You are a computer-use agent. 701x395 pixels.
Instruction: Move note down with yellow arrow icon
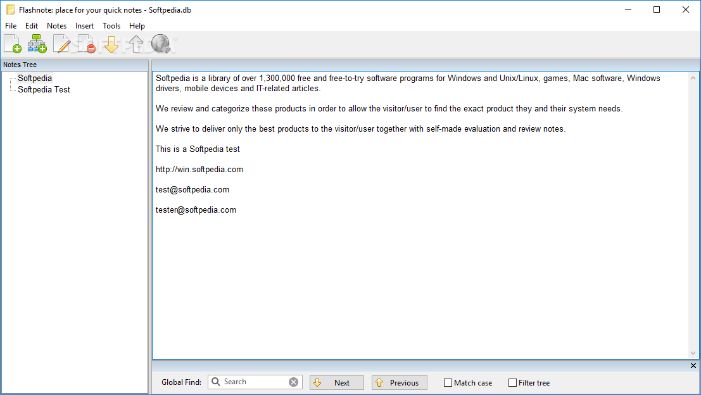111,44
